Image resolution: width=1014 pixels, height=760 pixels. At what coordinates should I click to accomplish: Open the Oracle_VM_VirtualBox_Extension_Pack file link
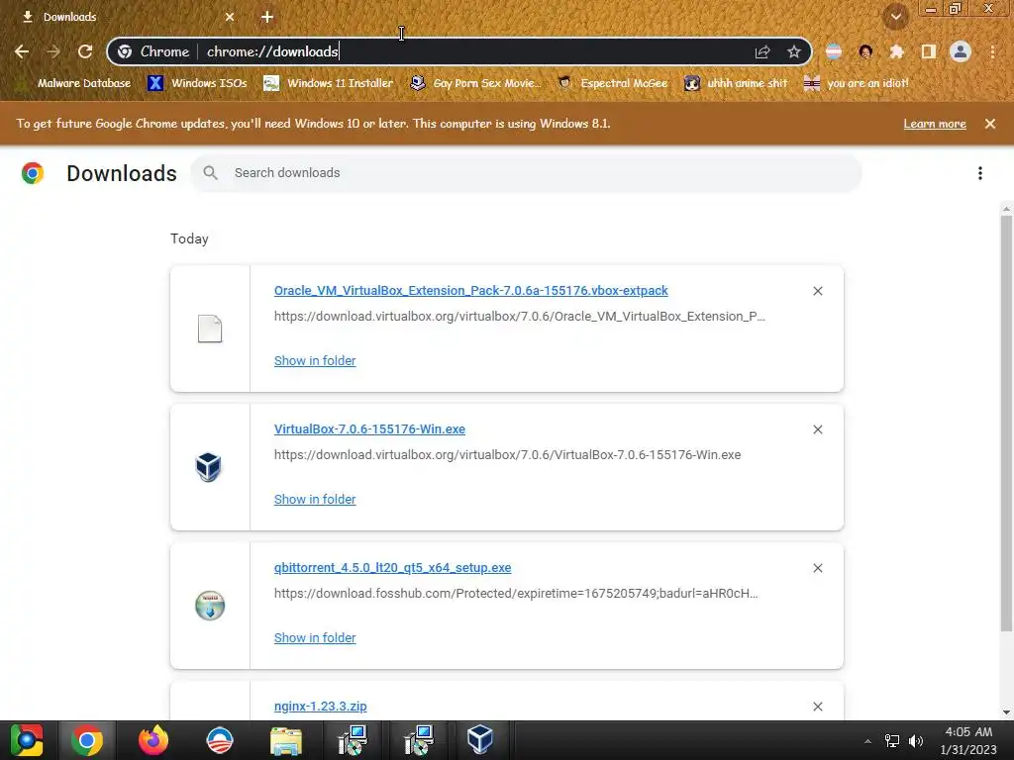(470, 291)
